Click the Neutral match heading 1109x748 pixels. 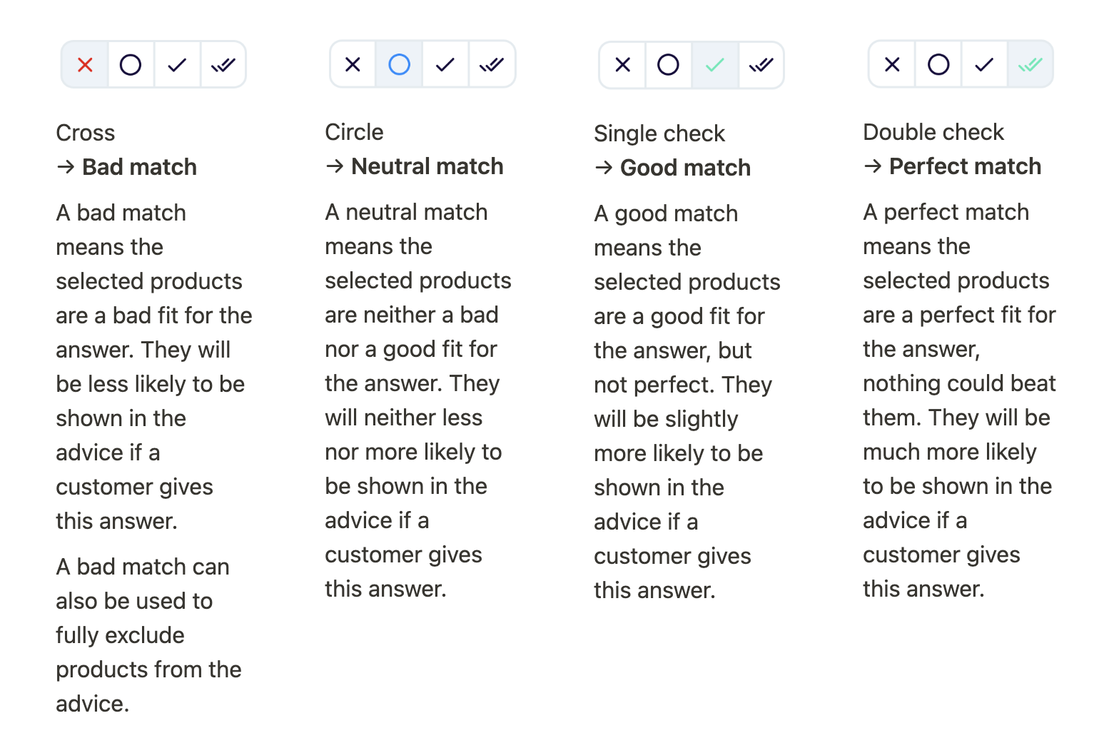[x=427, y=166]
